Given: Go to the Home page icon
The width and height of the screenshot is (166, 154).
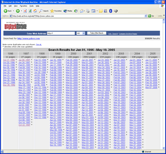Looking at the screenshot, I should coord(35,11).
